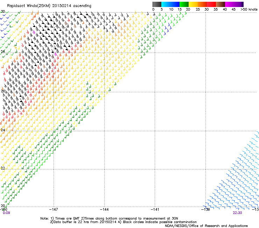Click the legend label 45
Viewport: 259px width, 228px height.
click(x=233, y=9)
